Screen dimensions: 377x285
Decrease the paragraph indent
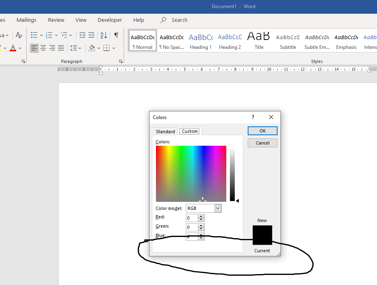(x=82, y=35)
